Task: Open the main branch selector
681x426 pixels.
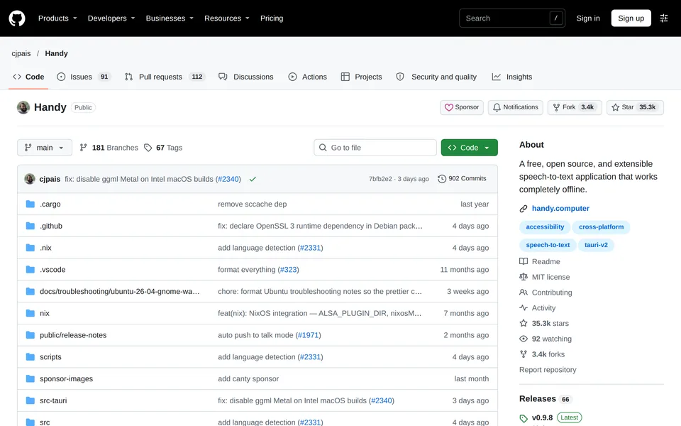Action: (44, 148)
